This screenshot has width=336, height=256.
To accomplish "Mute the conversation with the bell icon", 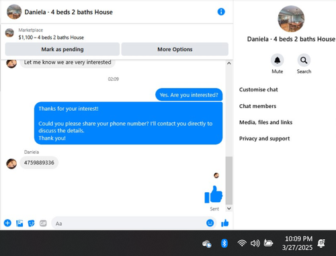I will click(278, 60).
